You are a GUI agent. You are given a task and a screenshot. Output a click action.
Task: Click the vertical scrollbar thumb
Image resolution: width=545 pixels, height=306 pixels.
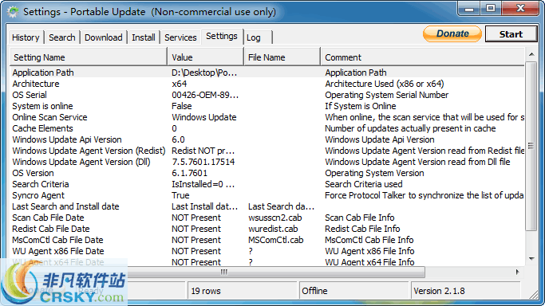(x=531, y=146)
